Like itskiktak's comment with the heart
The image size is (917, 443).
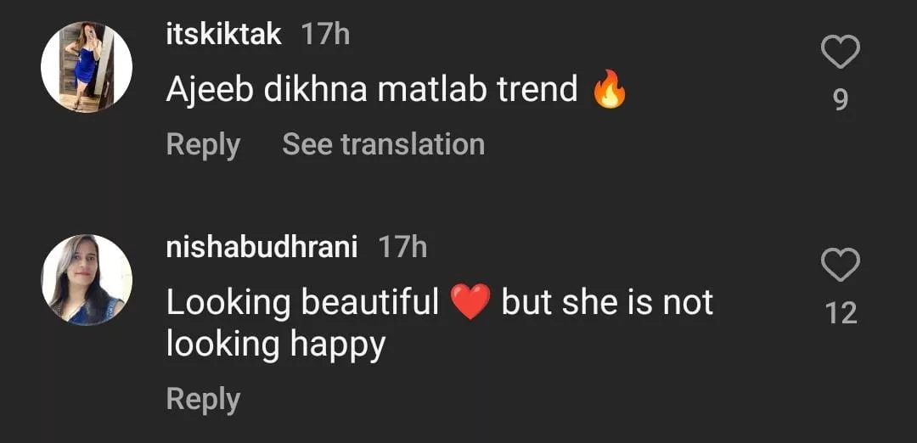[x=841, y=54]
